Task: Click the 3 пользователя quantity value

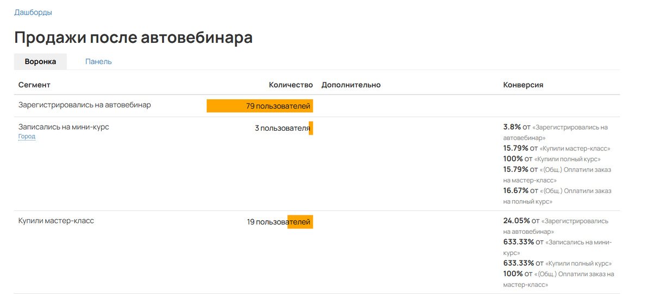Action: tap(282, 129)
